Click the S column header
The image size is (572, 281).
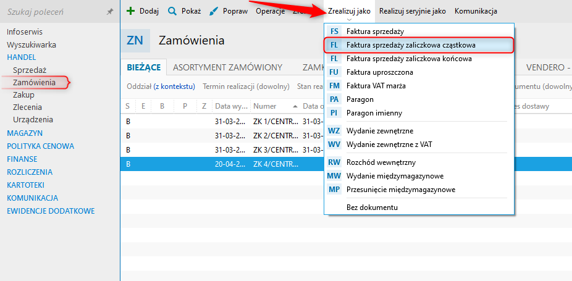(x=128, y=106)
